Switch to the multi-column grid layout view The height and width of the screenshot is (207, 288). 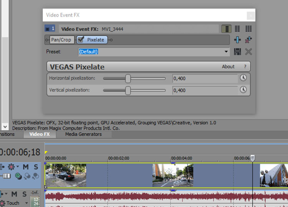pyautogui.click(x=248, y=29)
